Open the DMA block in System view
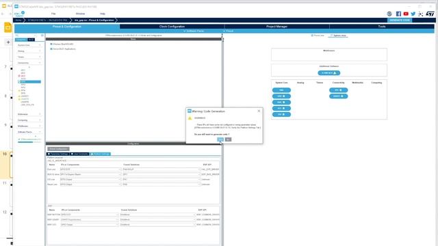 click(281, 90)
